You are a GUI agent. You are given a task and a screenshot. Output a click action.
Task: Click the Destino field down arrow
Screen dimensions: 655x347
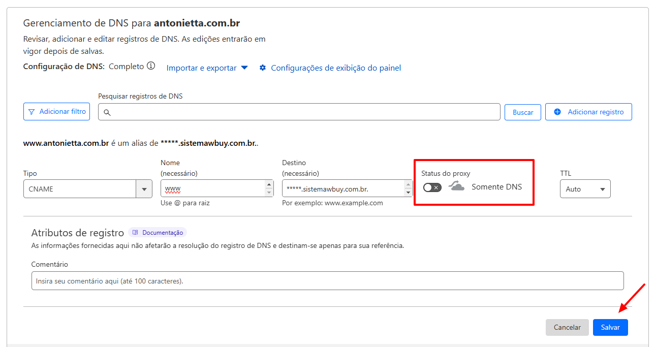408,193
